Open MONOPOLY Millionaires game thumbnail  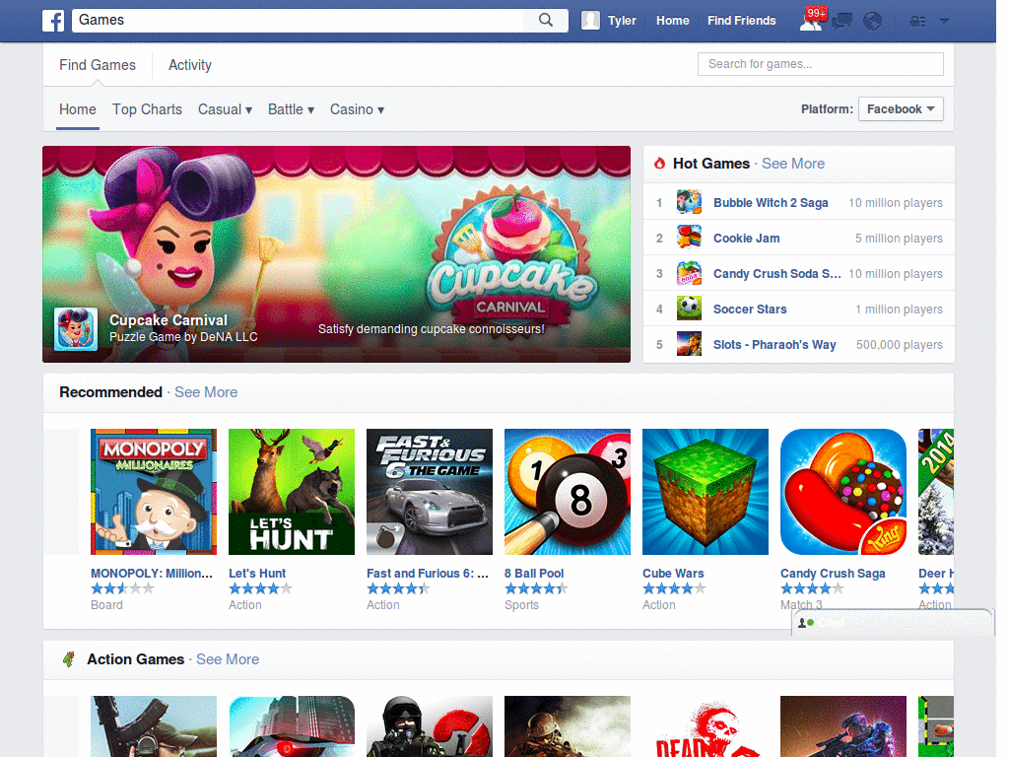(x=154, y=492)
